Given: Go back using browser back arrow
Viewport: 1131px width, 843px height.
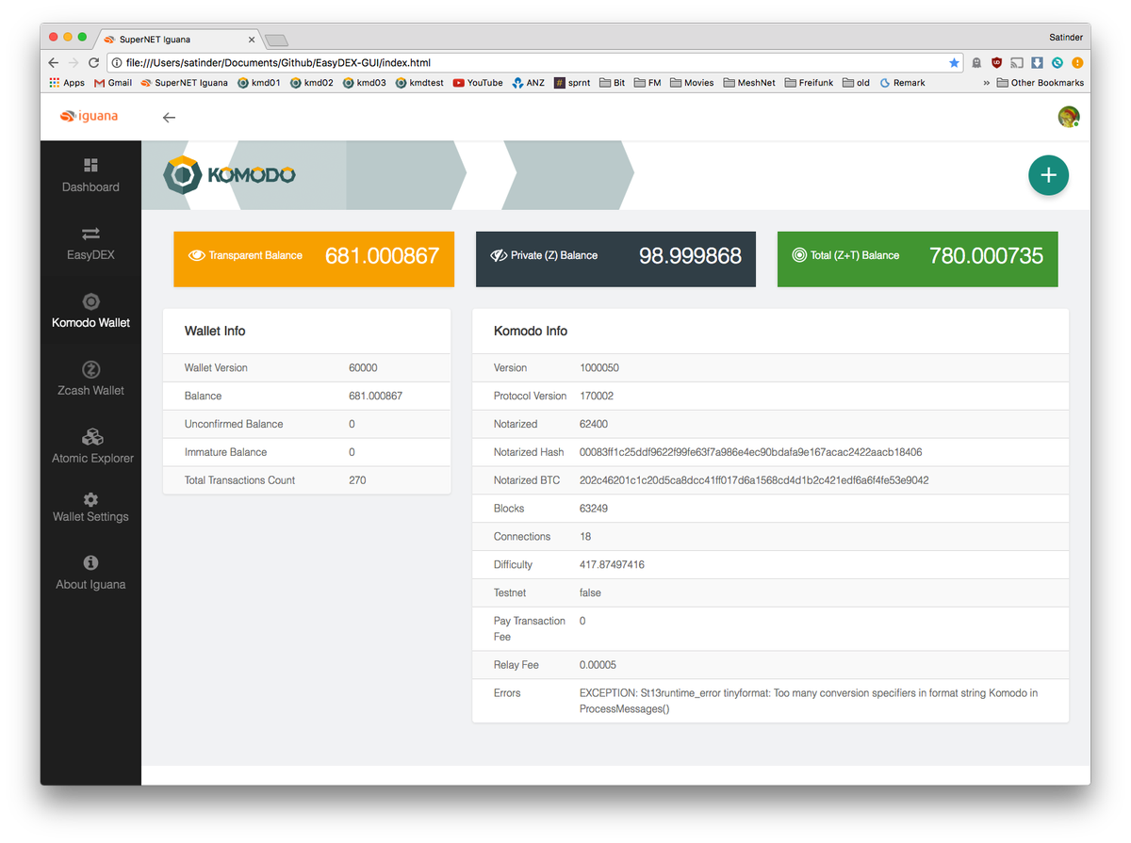Looking at the screenshot, I should click(x=53, y=63).
